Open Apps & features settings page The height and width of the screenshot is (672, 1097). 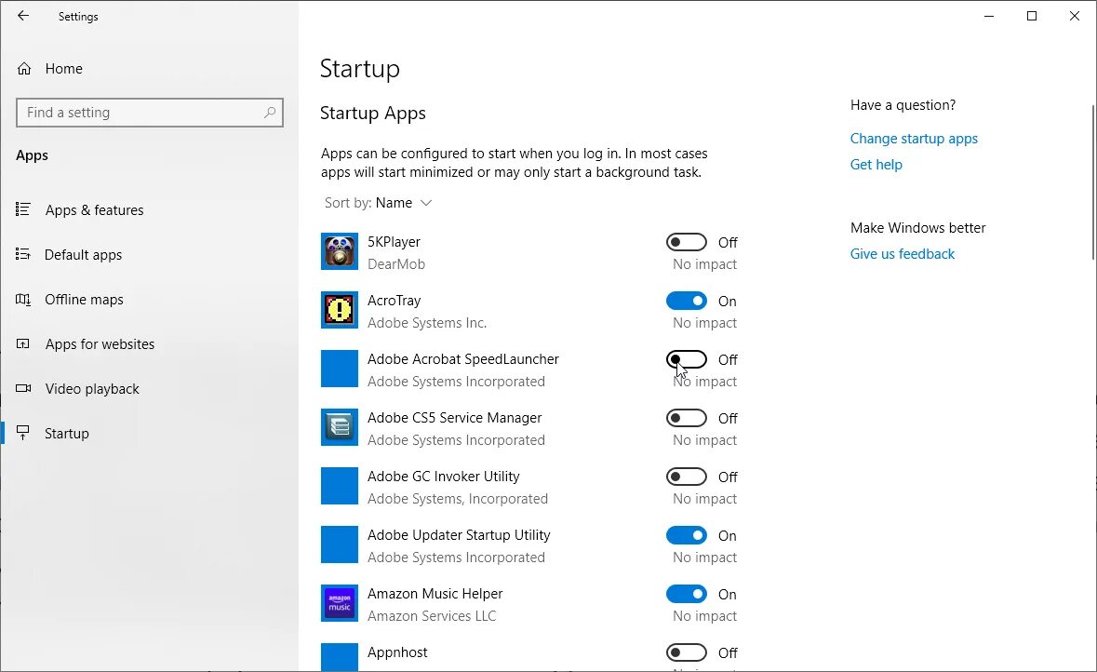point(94,210)
